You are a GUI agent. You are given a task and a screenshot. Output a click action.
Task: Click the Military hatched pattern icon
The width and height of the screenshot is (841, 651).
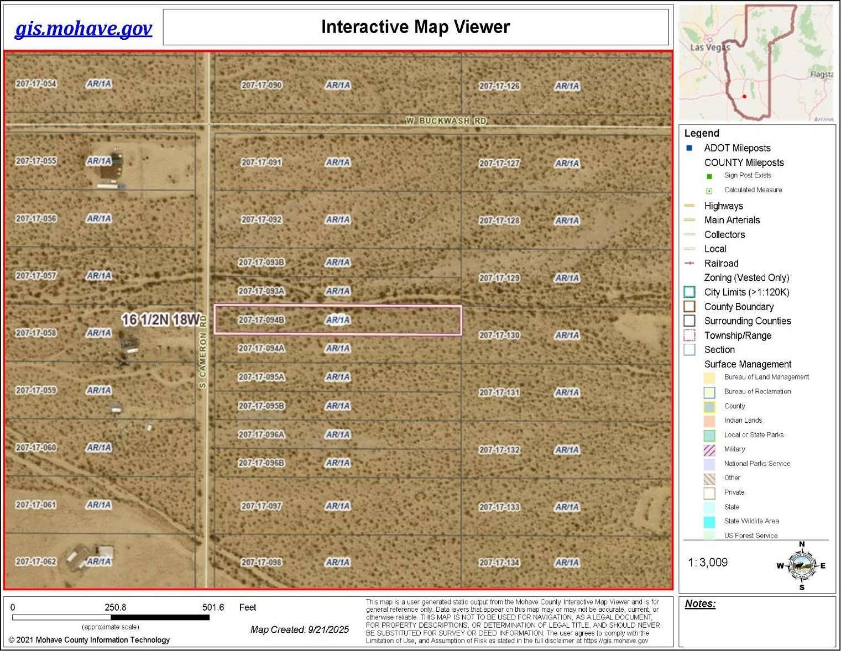[x=710, y=449]
